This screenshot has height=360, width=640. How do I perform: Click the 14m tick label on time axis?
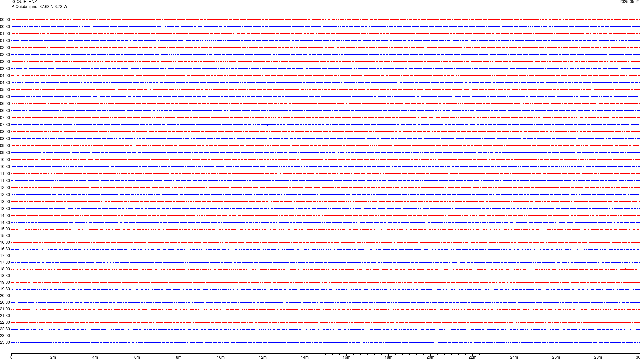coord(305,357)
